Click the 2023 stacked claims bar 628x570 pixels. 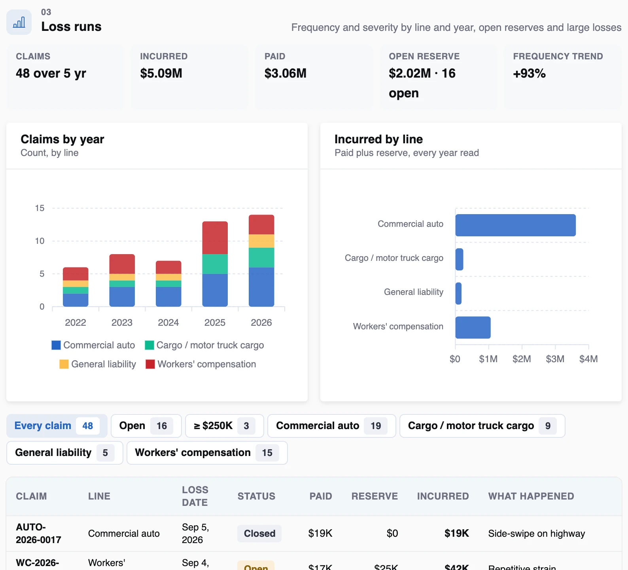point(122,280)
